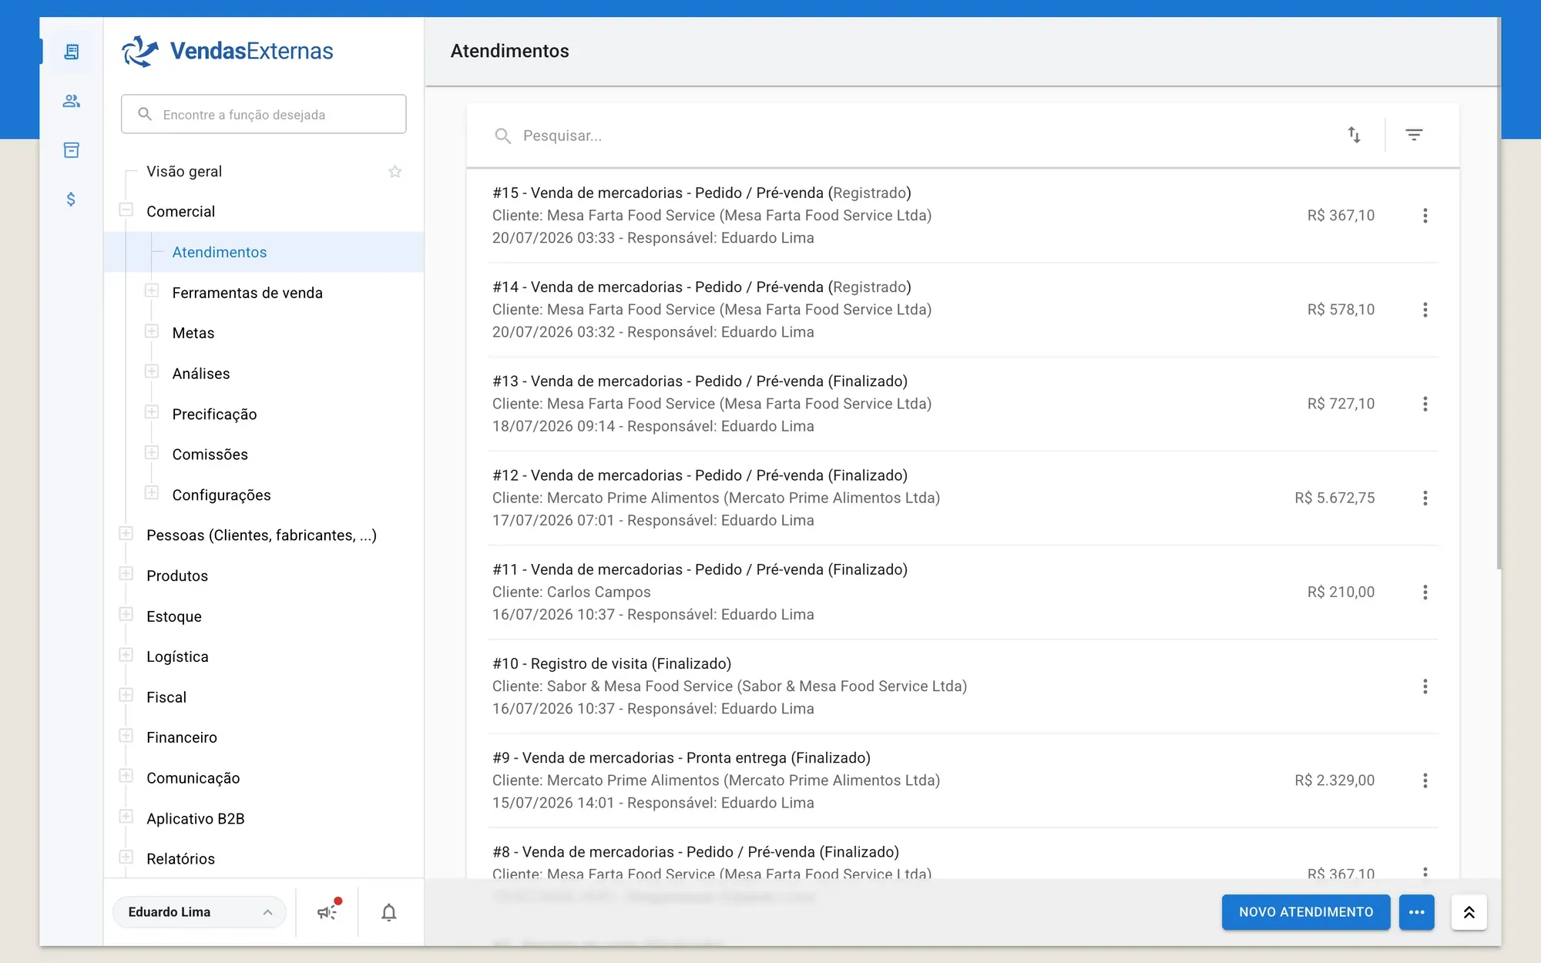
Task: Open atendimento #10 Registro de visita
Action: click(x=962, y=686)
